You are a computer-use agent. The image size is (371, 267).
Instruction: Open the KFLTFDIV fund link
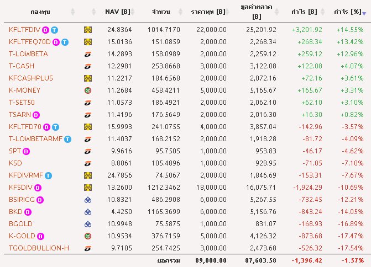[x=25, y=30]
